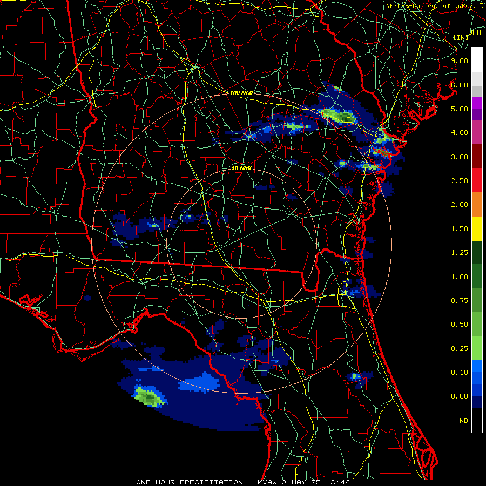
Task: Click the 6.00 legend value
Action: 460,85
